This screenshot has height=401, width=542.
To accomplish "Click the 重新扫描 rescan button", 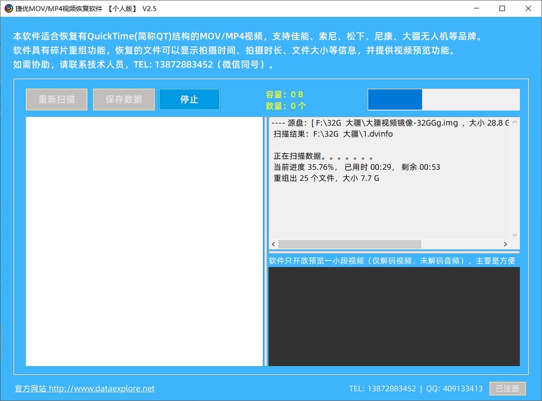I will coord(57,100).
